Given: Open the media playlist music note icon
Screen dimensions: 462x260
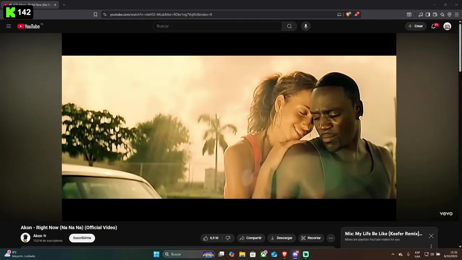Looking at the screenshot, I should (x=420, y=14).
